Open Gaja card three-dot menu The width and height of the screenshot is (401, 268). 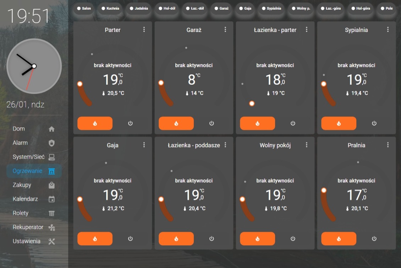[x=144, y=145]
